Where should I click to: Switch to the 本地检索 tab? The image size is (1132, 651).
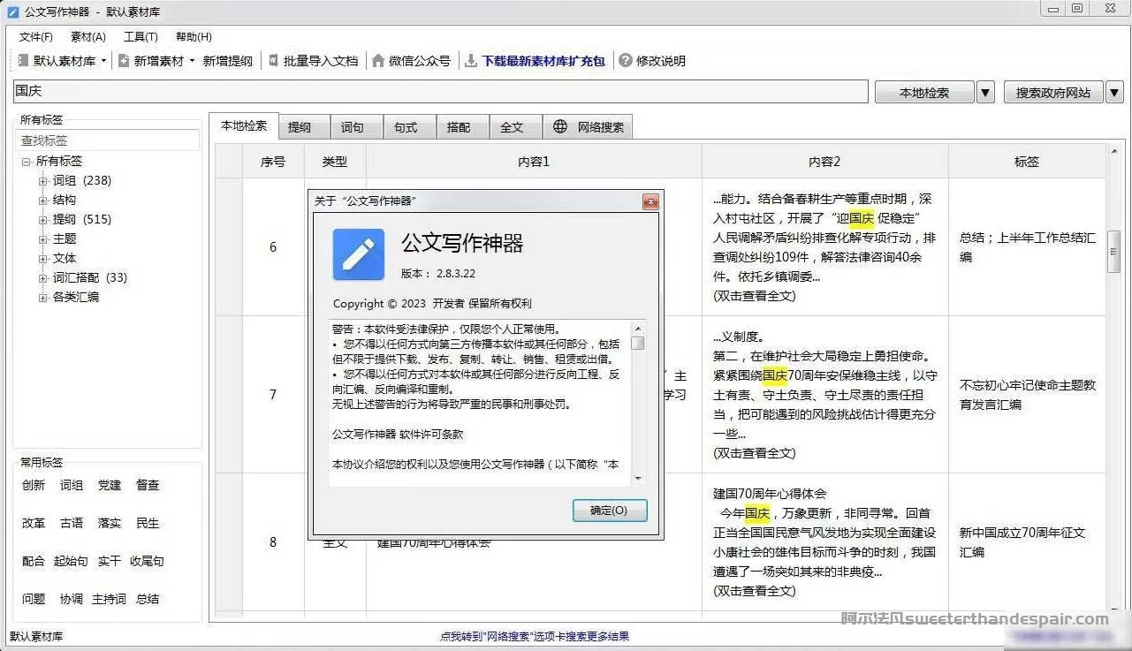tap(244, 125)
